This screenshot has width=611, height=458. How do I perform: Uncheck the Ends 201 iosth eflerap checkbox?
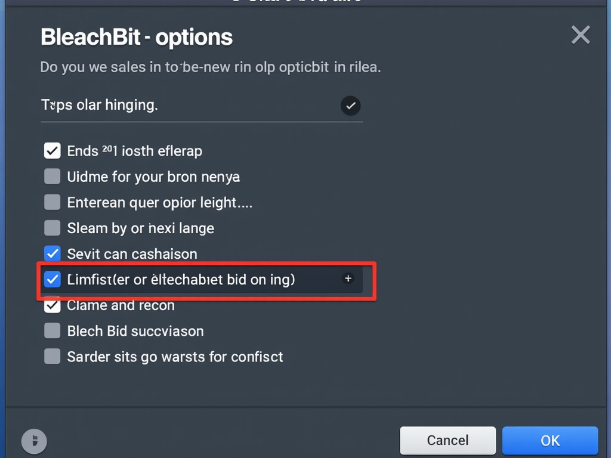(53, 151)
